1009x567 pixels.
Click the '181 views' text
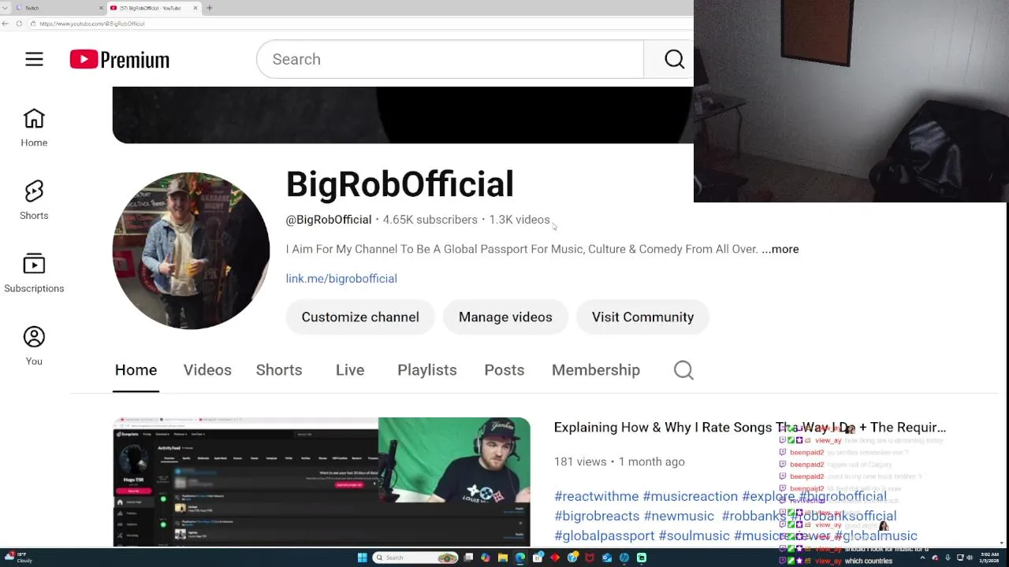[580, 461]
